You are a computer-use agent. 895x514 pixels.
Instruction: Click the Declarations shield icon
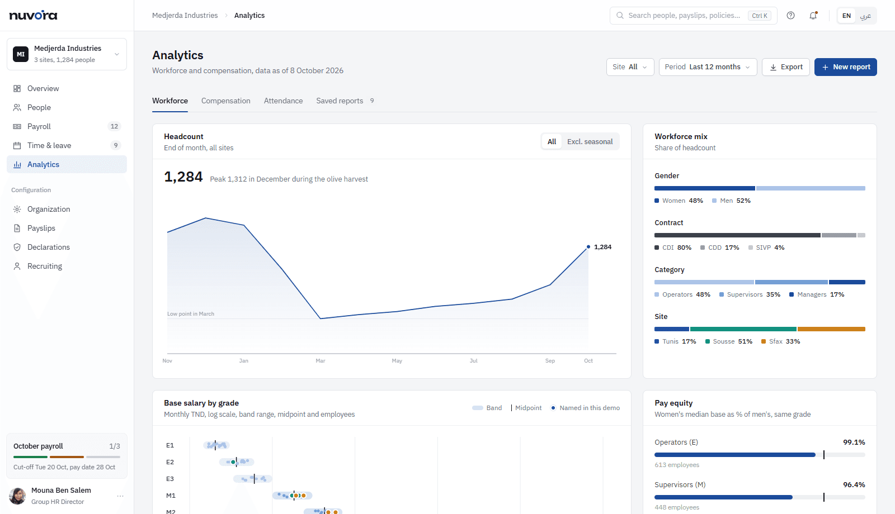pyautogui.click(x=17, y=247)
